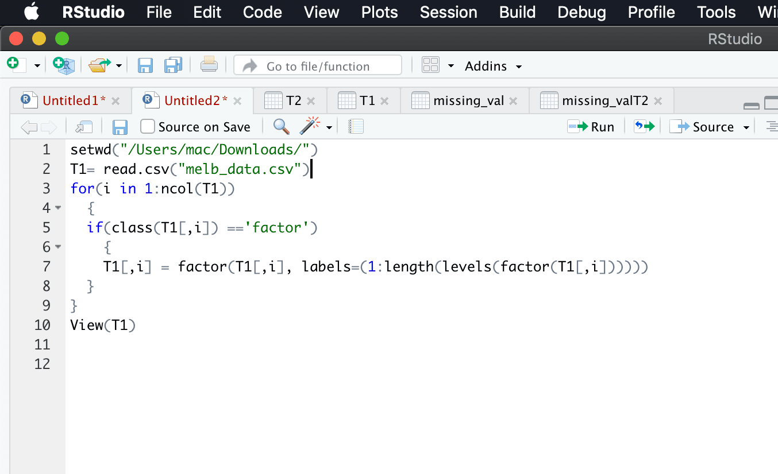This screenshot has width=778, height=474.
Task: Open find and replace magnifier
Action: [x=281, y=126]
